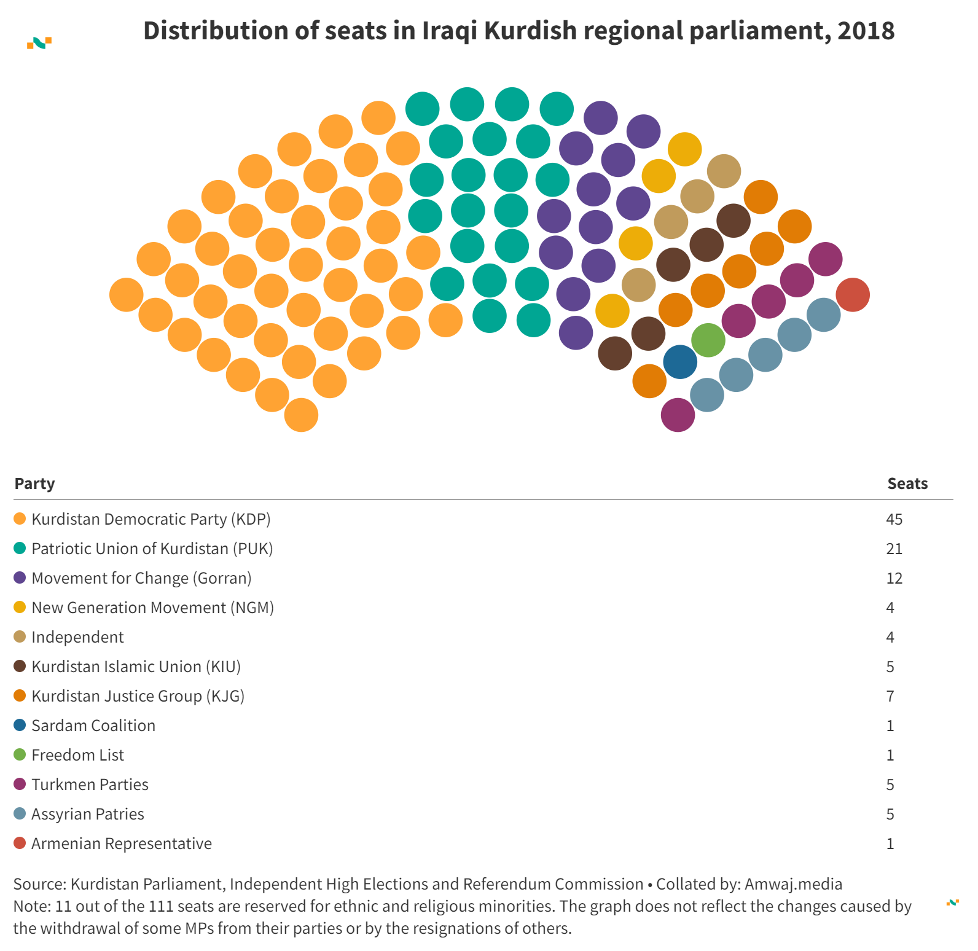This screenshot has width=978, height=951.
Task: Select the blue Sardam Coalition seat in the chart
Action: coord(680,362)
